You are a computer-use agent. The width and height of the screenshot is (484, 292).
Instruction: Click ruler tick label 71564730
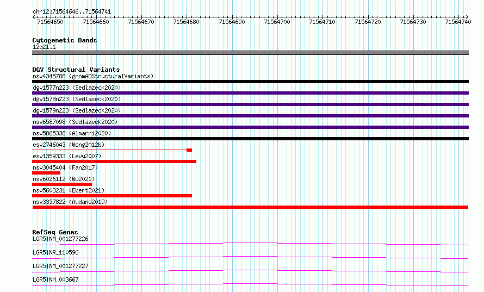[x=413, y=22]
